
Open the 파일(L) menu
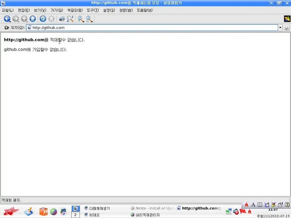8,10
